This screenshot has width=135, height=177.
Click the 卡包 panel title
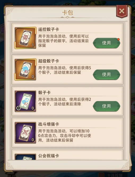[x=67, y=12]
